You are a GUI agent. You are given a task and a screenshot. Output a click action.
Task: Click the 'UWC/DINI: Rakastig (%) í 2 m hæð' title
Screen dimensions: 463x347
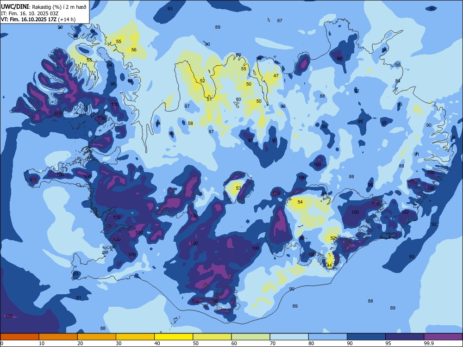pos(44,7)
